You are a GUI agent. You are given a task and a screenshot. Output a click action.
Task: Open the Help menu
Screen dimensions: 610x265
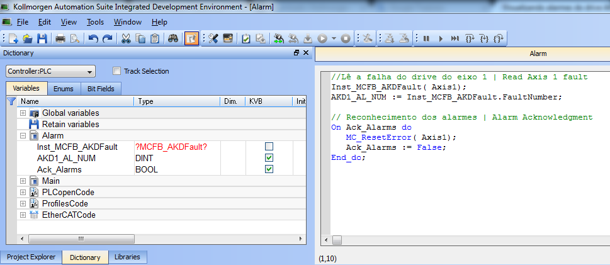(x=159, y=22)
